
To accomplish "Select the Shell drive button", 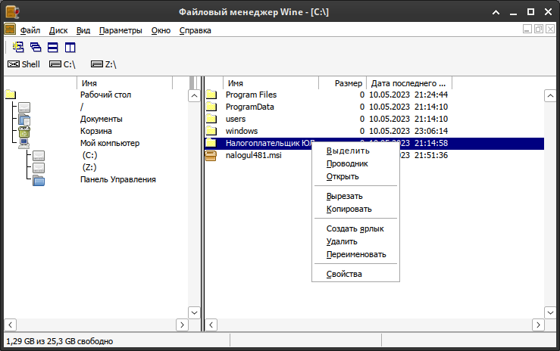I will pos(23,64).
